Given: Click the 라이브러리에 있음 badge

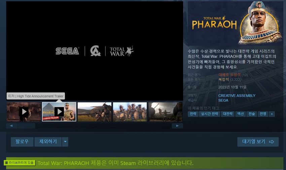Looking at the screenshot, I should pos(20,163).
